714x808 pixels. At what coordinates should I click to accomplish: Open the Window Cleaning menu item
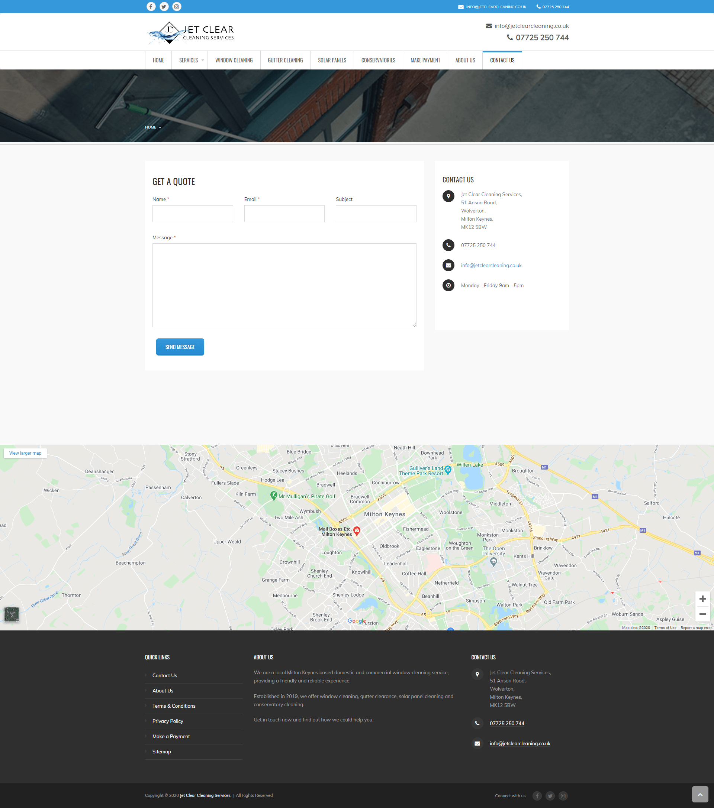pyautogui.click(x=234, y=60)
